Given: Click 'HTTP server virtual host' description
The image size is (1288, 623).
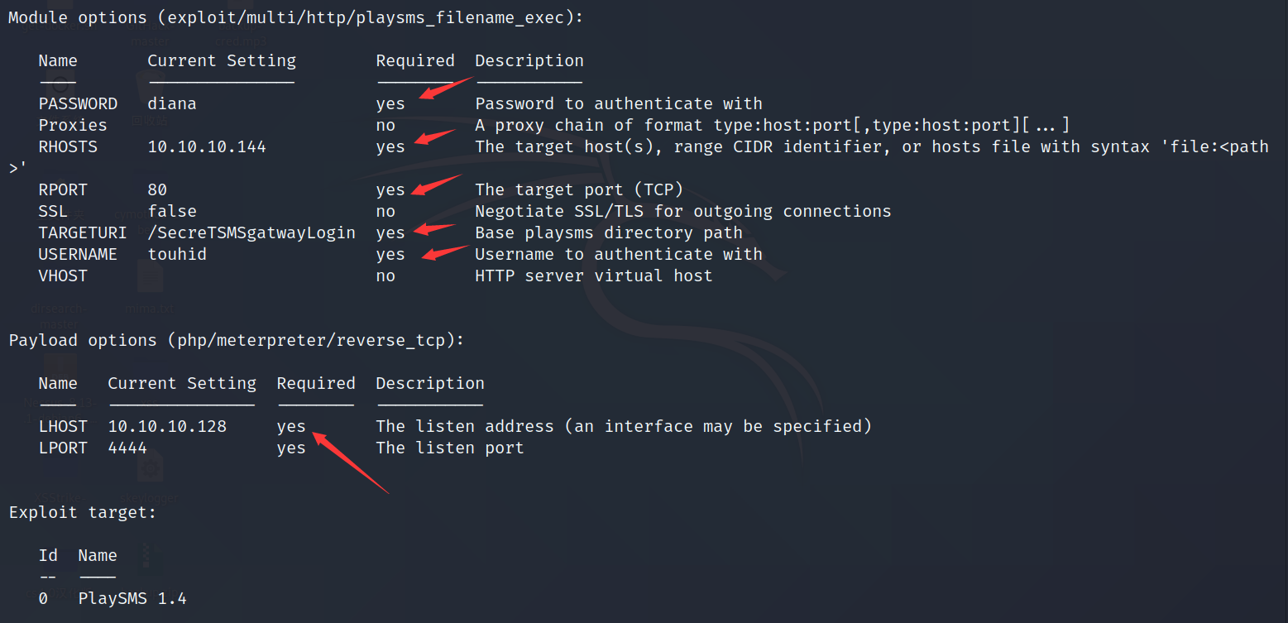Looking at the screenshot, I should tap(594, 276).
